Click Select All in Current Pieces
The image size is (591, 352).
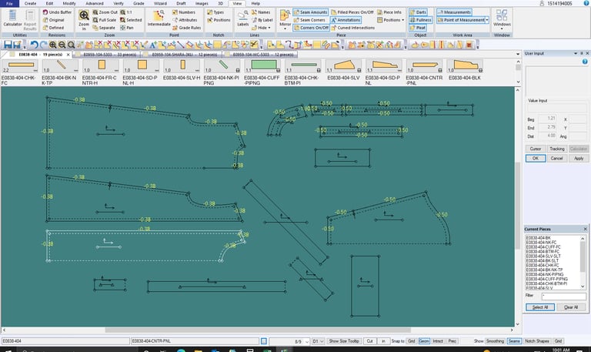point(539,307)
